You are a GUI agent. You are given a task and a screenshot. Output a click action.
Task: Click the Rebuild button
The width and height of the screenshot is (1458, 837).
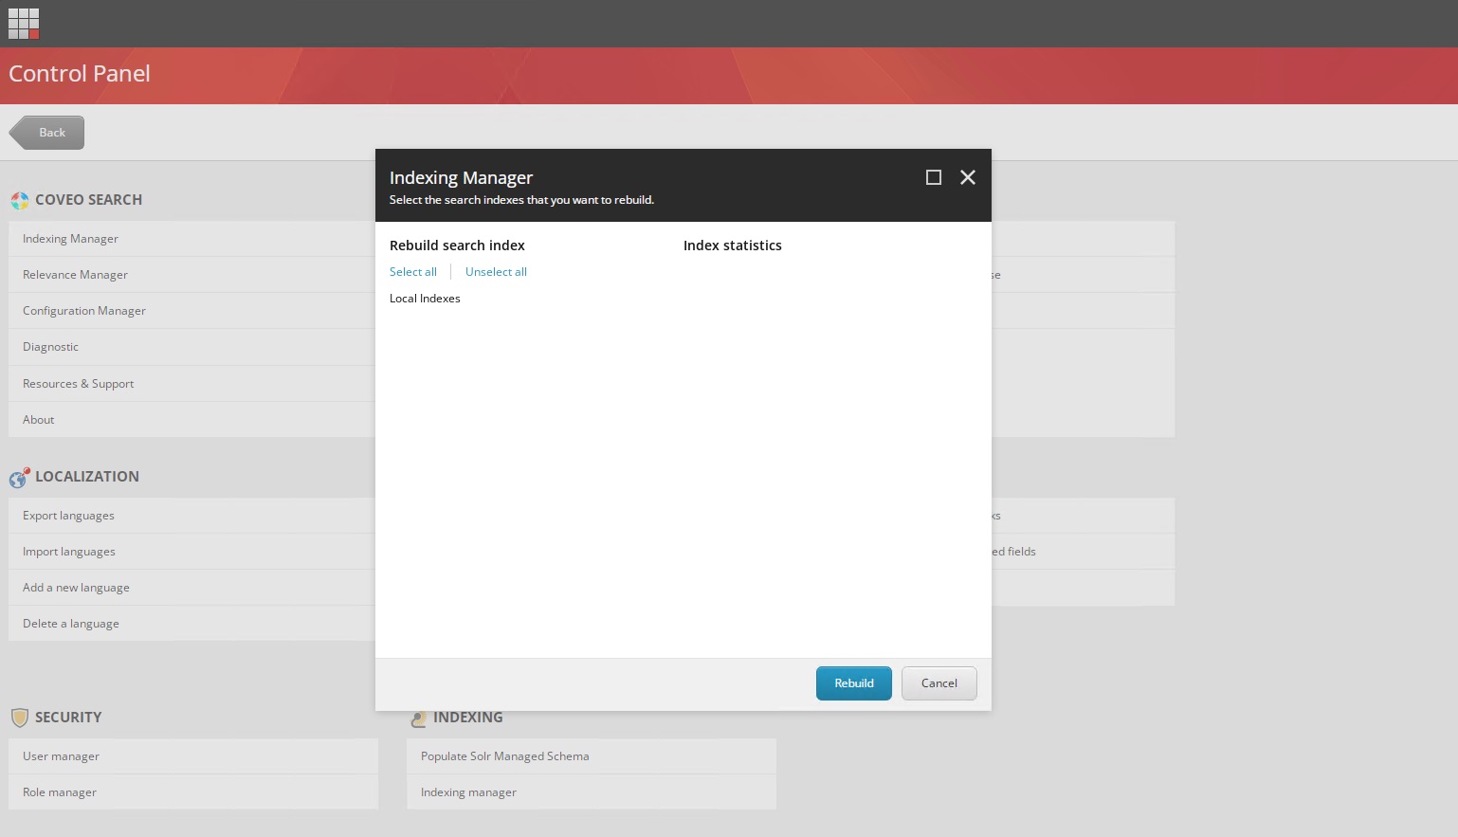click(x=854, y=683)
